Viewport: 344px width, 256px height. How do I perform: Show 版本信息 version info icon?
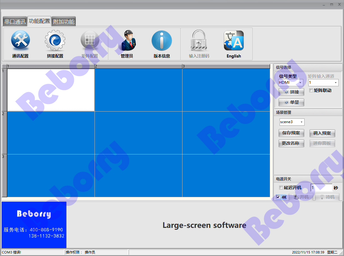click(162, 44)
